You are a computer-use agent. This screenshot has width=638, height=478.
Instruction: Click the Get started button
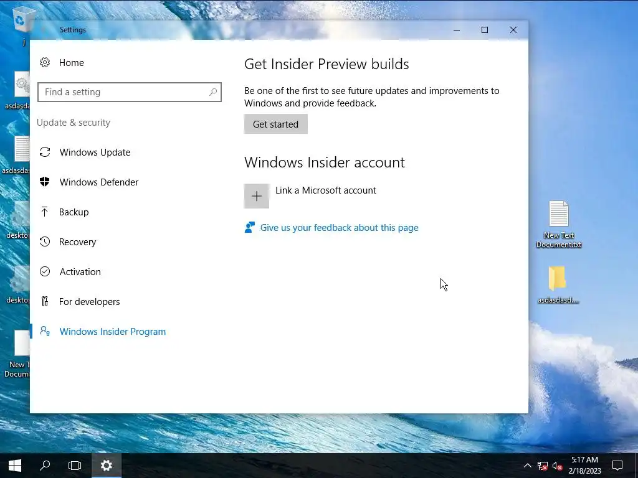click(x=276, y=124)
